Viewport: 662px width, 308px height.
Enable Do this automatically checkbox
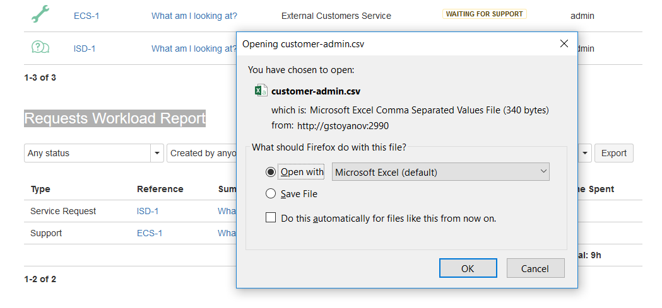[x=271, y=218]
